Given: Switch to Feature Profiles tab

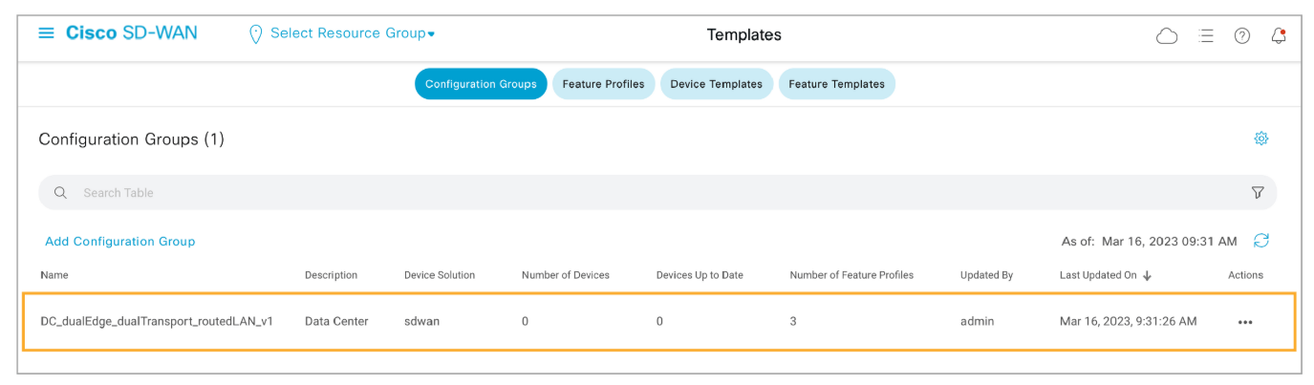Looking at the screenshot, I should 603,84.
